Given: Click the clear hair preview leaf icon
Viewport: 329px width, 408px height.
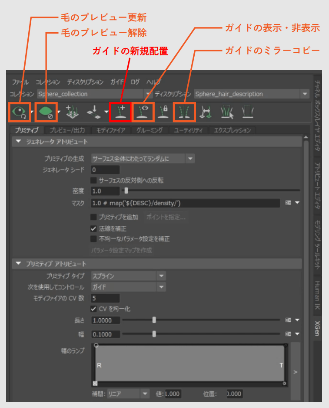Looking at the screenshot, I should coord(45,112).
